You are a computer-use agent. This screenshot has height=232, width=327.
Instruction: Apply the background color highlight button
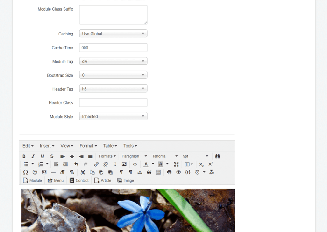(160, 164)
